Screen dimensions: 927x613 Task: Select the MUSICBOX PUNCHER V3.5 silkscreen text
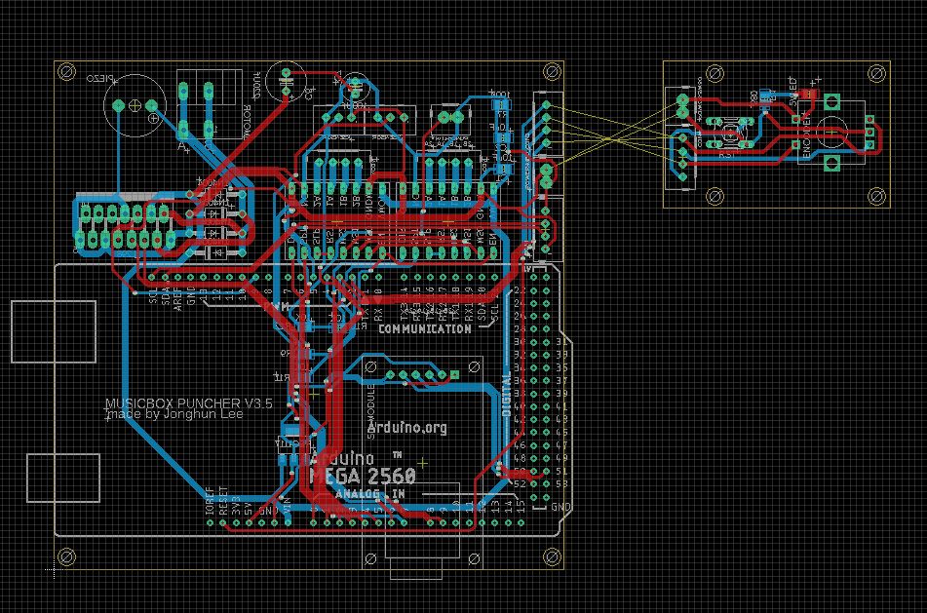click(188, 403)
